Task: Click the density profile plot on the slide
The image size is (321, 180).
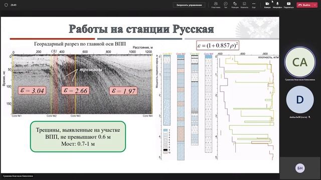Action: [x=247, y=106]
